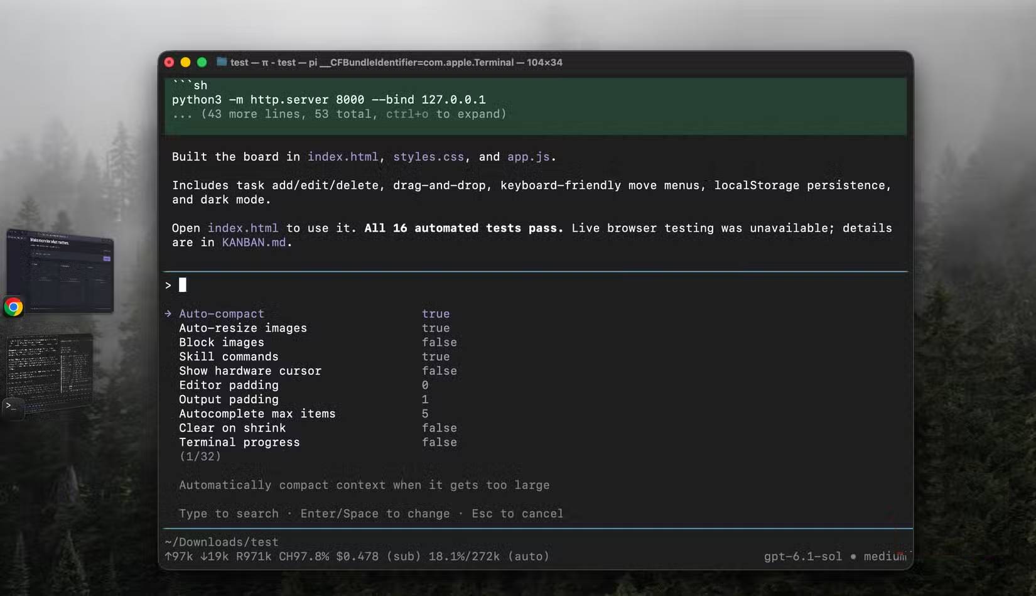Click the folder icon in the Terminal title bar

[x=222, y=62]
